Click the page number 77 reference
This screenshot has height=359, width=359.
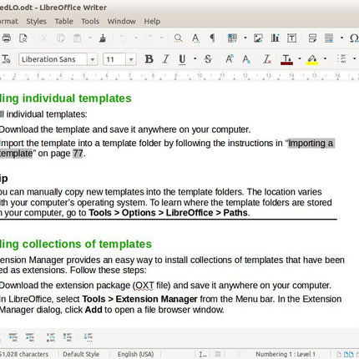[x=78, y=154]
